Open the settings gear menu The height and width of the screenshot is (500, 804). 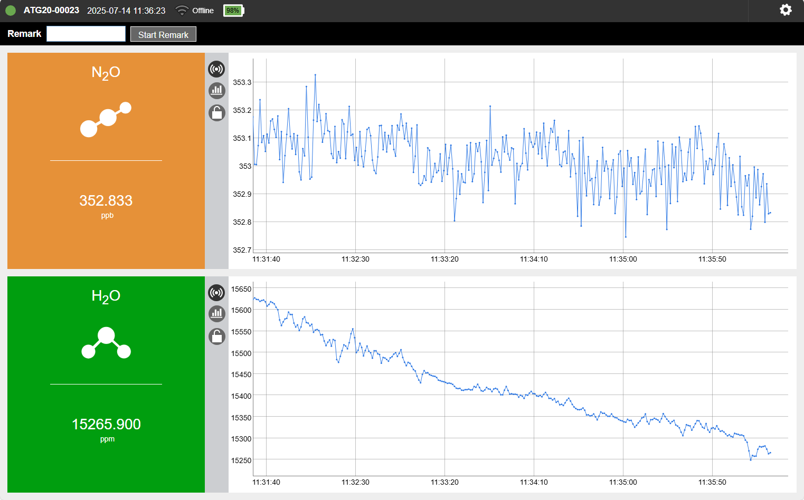point(786,10)
